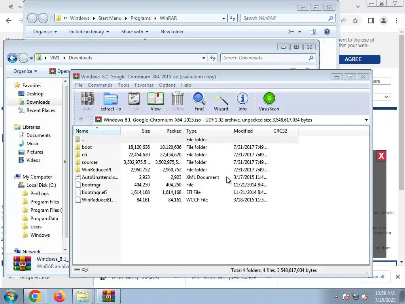Click the volume muted tray icon
The height and width of the screenshot is (304, 405).
click(365, 296)
